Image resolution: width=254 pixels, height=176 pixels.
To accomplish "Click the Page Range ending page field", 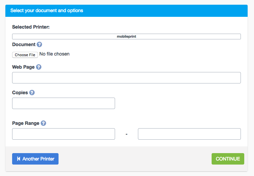I will coord(189,134).
